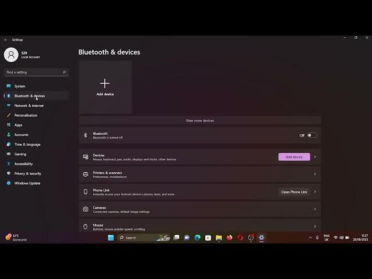This screenshot has width=372, height=279.
Task: Expand the Cameras row chevron
Action: (x=315, y=209)
